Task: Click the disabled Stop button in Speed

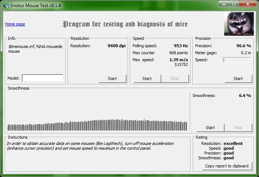Action: [175, 79]
